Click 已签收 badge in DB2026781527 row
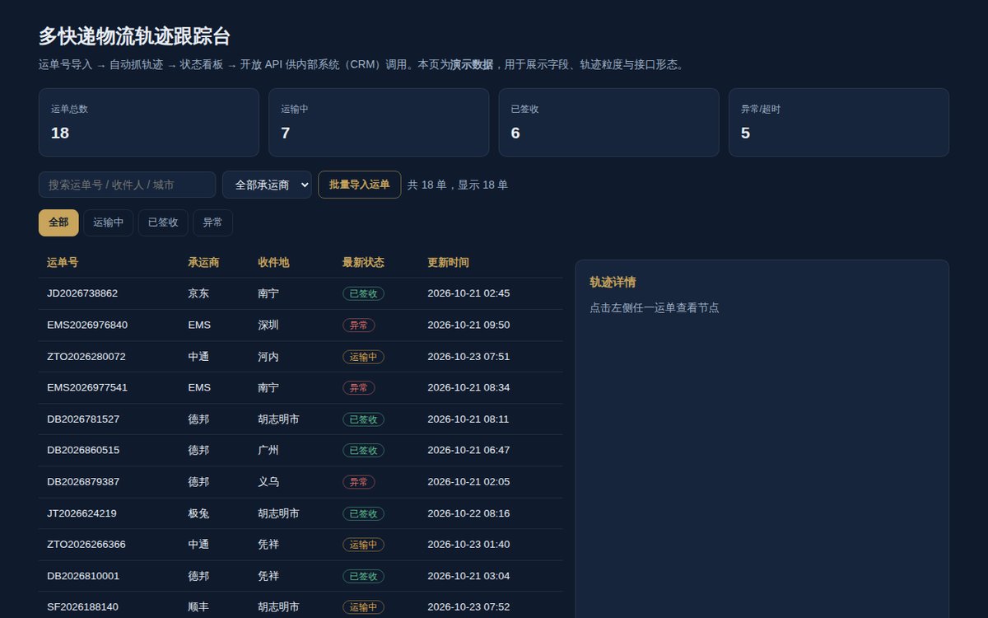988x618 pixels. pyautogui.click(x=363, y=419)
